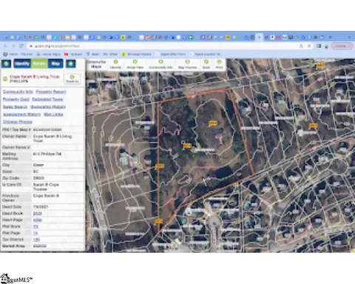Open the Community Info link
Screen dimensions: 355x284
pos(18,92)
